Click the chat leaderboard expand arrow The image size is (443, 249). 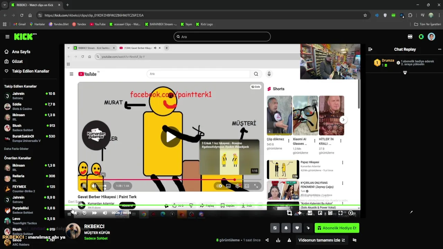click(405, 73)
